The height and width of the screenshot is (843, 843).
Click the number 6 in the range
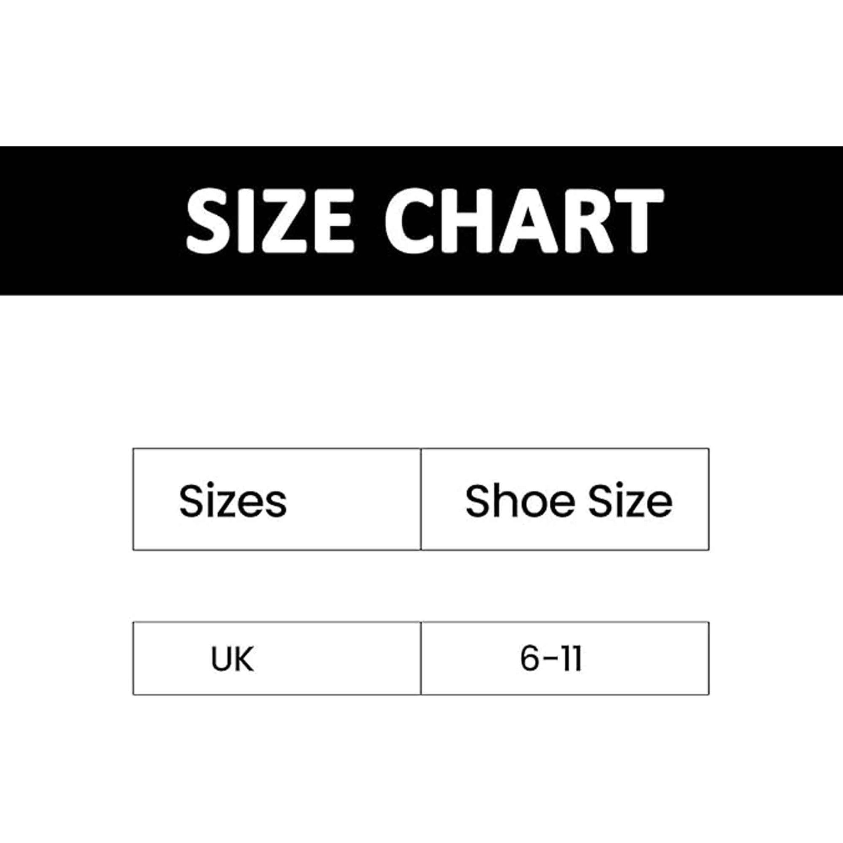(528, 659)
